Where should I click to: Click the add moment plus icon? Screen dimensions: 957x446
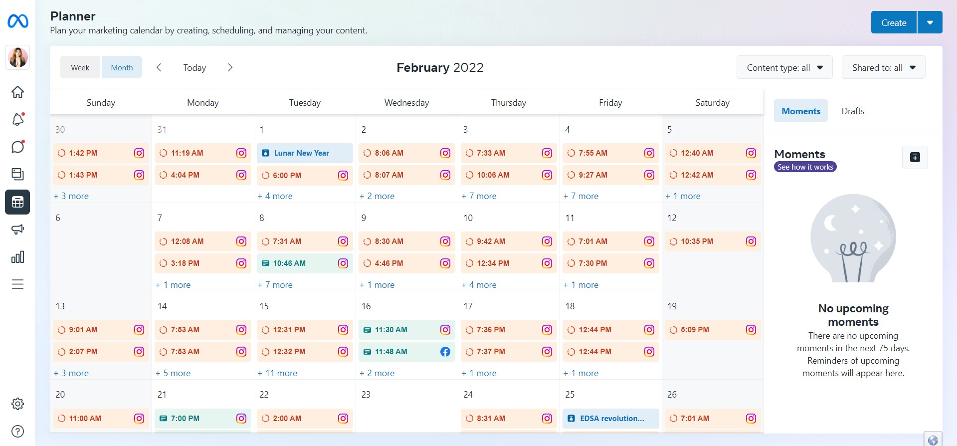pos(915,157)
